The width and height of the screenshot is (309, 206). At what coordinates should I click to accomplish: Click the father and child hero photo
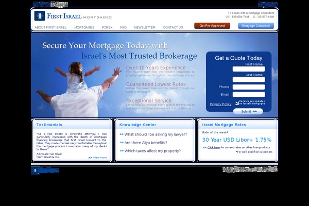pyautogui.click(x=79, y=90)
